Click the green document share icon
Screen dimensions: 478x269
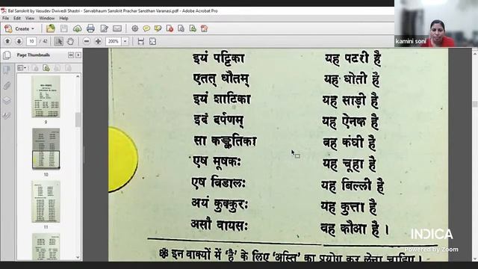point(193,28)
